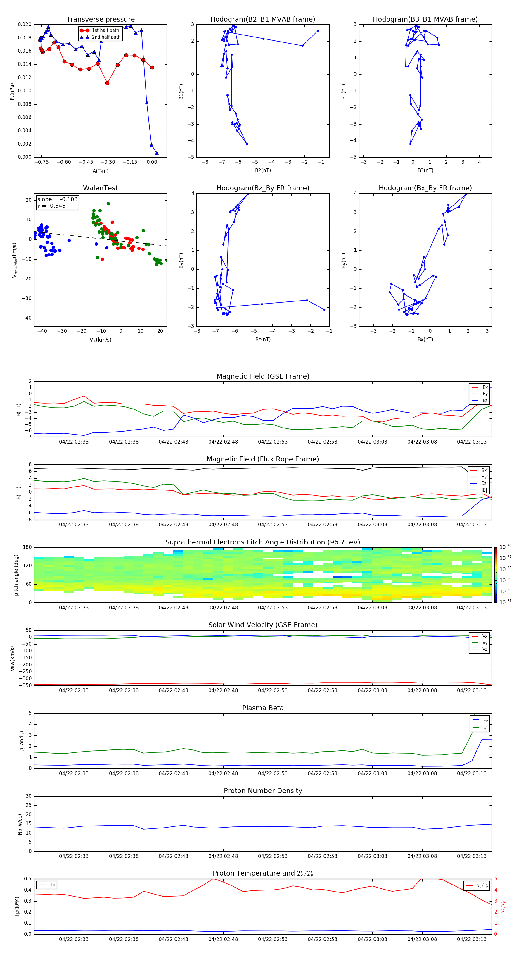The width and height of the screenshot is (526, 965).
Task: Click the 'Solar Wind Velocity (GSE Frame)' title
Action: 263,625
